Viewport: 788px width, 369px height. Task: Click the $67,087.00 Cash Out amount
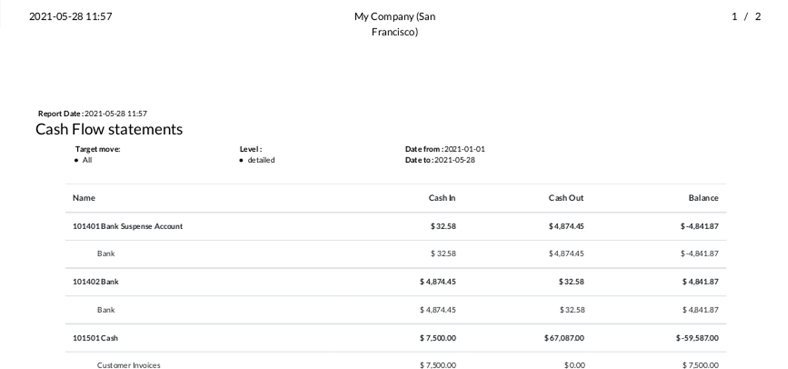point(564,338)
